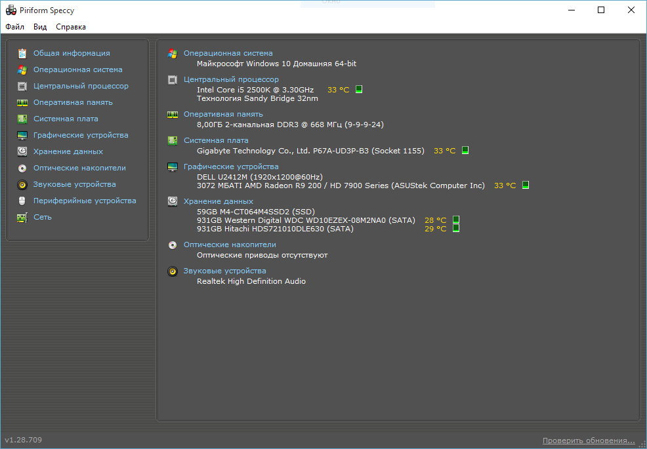Open Центральный процессор heading in summary panel
This screenshot has height=449, width=647.
click(231, 79)
